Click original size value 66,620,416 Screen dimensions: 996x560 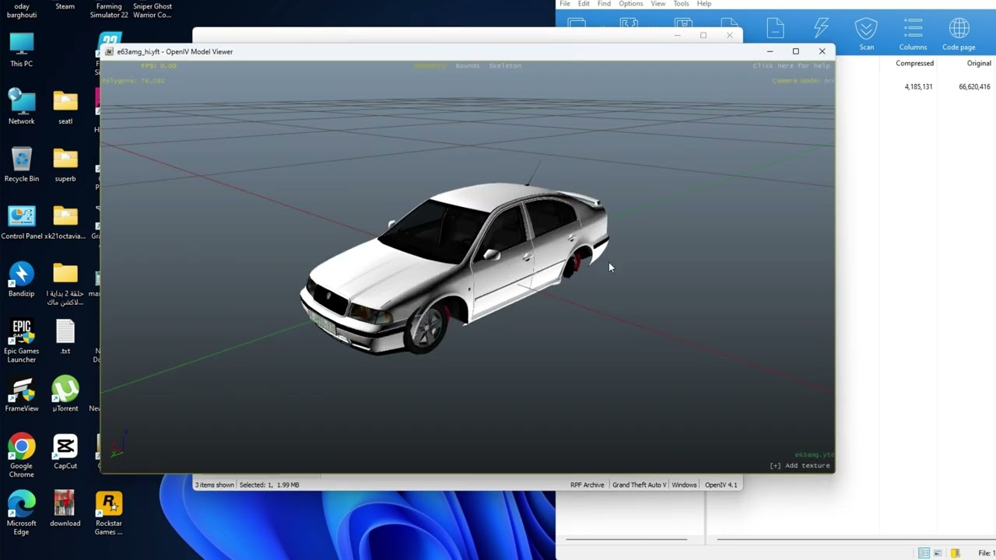coord(974,87)
